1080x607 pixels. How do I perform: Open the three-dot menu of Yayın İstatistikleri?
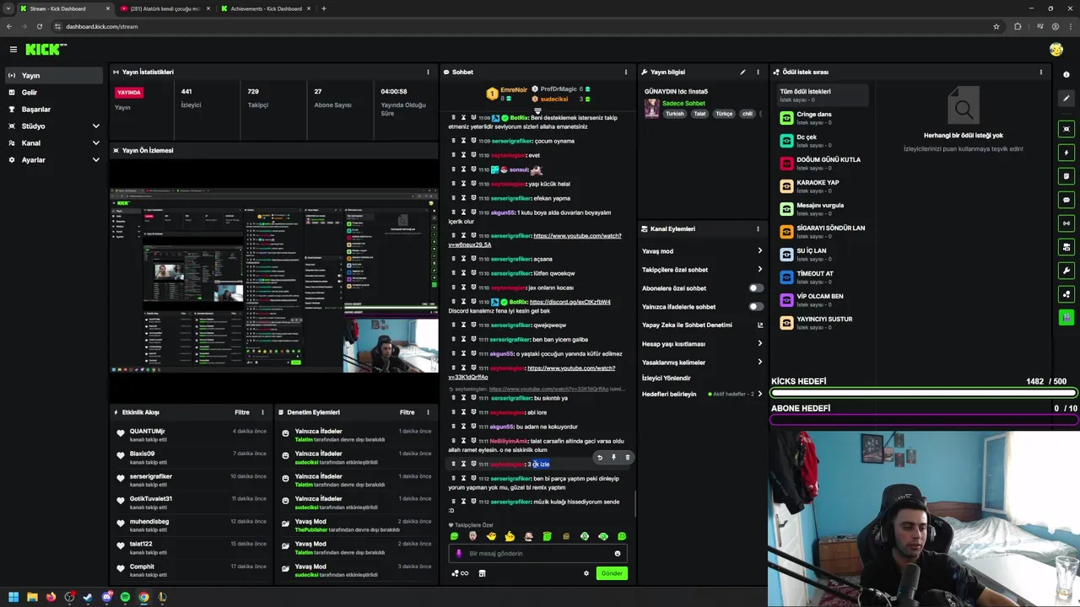coord(428,72)
